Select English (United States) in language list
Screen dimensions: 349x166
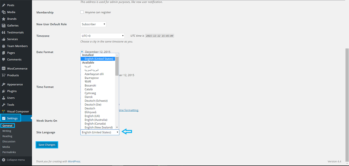click(98, 59)
